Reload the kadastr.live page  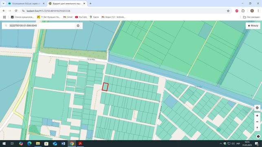click(x=16, y=11)
